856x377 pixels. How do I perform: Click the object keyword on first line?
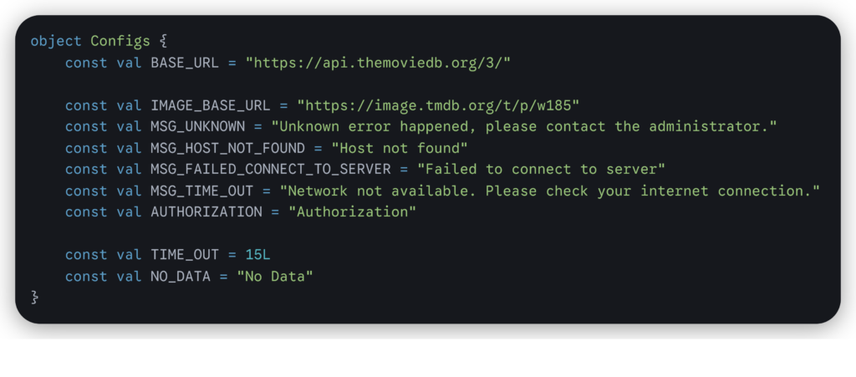point(56,41)
